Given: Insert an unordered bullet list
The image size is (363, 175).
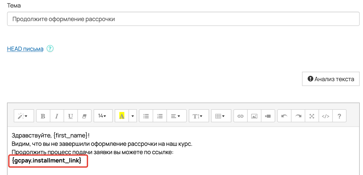Looking at the screenshot, I should click(146, 116).
